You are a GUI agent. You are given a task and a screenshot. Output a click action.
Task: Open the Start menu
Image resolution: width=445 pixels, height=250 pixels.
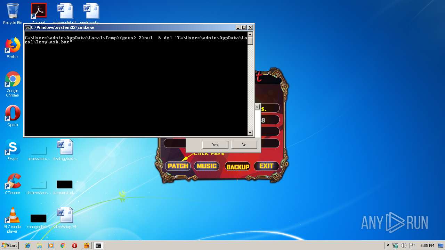9,245
